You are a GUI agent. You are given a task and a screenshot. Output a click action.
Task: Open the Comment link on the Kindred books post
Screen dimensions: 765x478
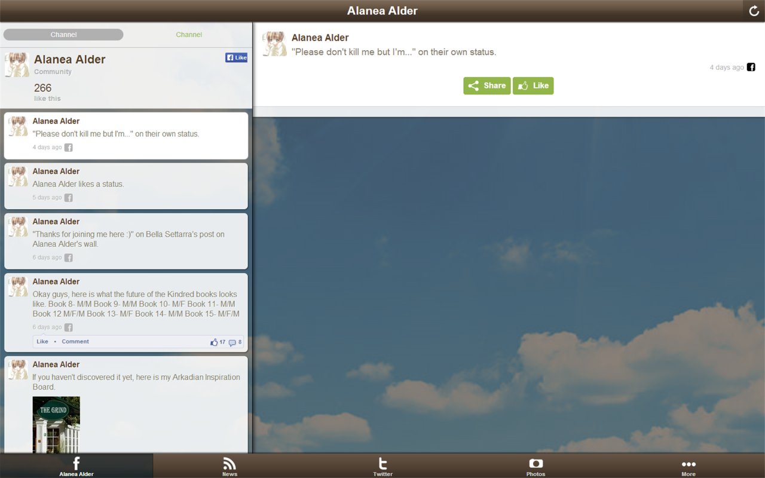(75, 341)
